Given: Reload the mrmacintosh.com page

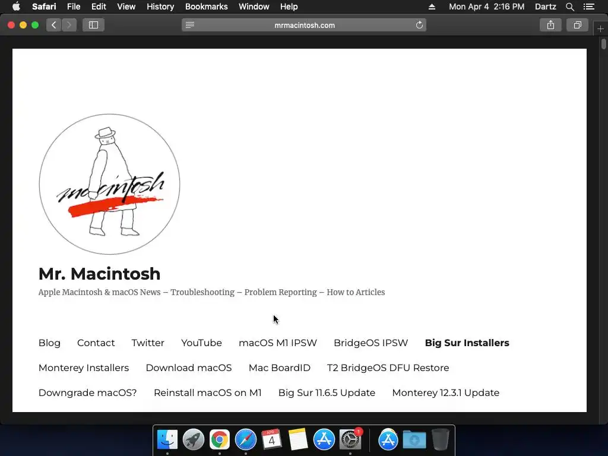Looking at the screenshot, I should point(419,25).
